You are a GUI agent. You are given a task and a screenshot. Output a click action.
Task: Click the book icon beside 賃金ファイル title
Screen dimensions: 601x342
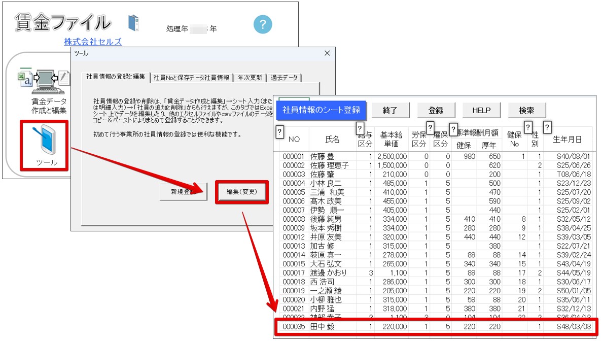coord(133,23)
